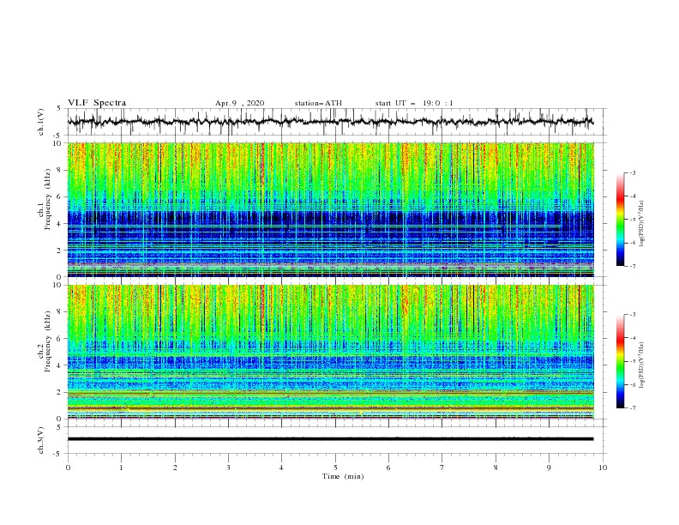Viewport: 679px width, 525px height.
Task: Click the "-5" tick on the ch.3(V) axis
Action: pyautogui.click(x=58, y=454)
